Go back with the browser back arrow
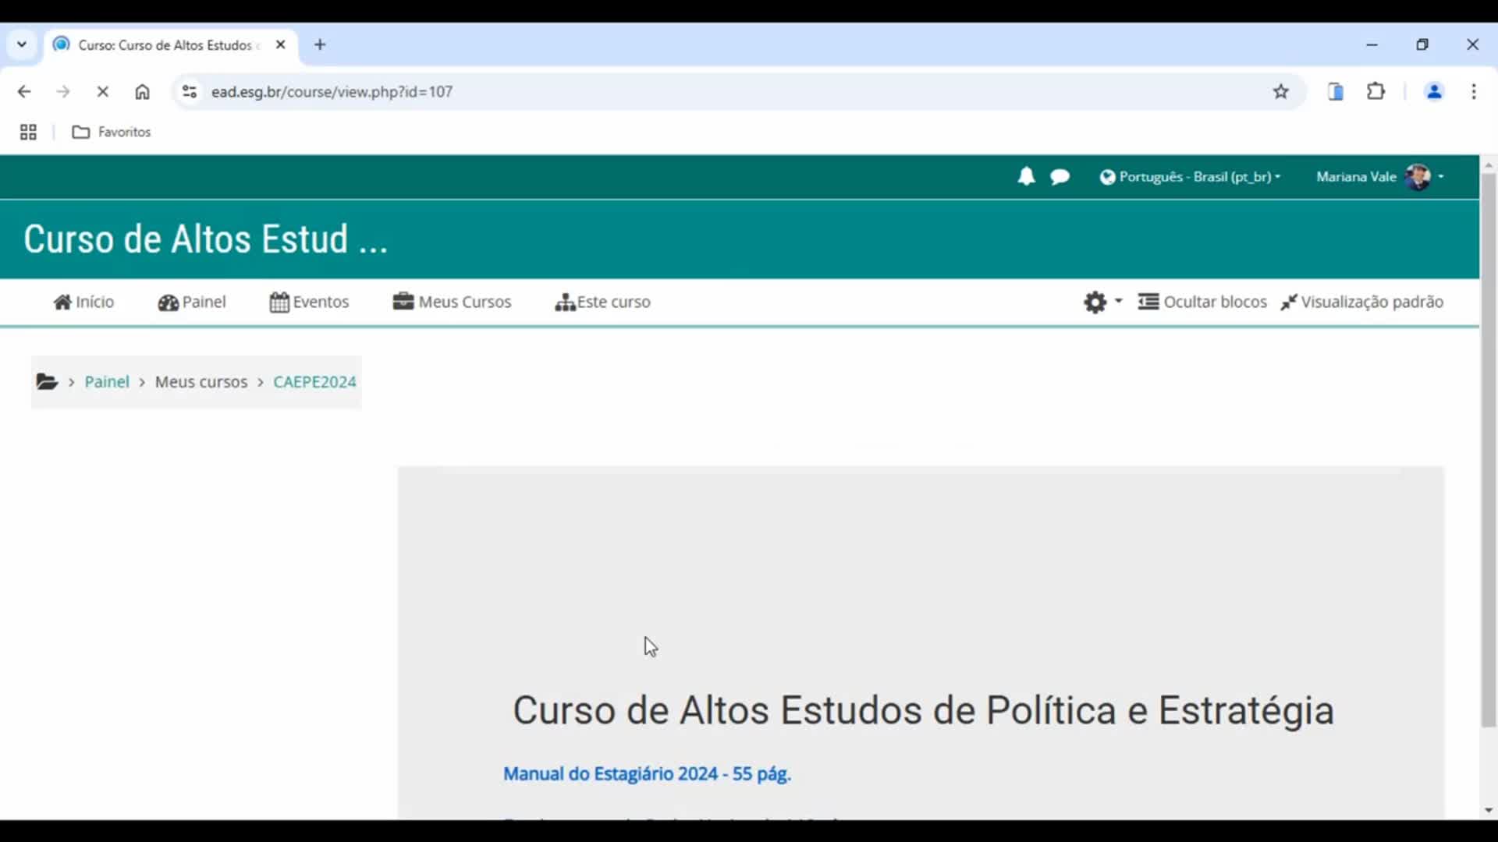This screenshot has width=1498, height=842. point(24,92)
